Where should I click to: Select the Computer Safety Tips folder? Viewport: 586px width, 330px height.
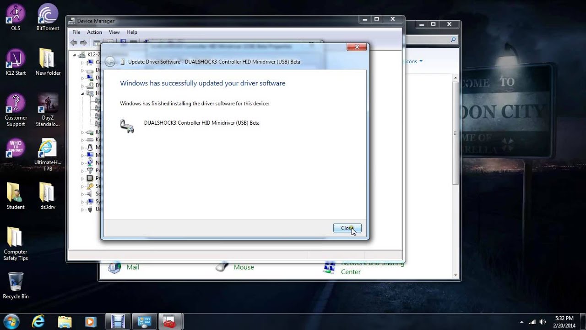tap(16, 244)
